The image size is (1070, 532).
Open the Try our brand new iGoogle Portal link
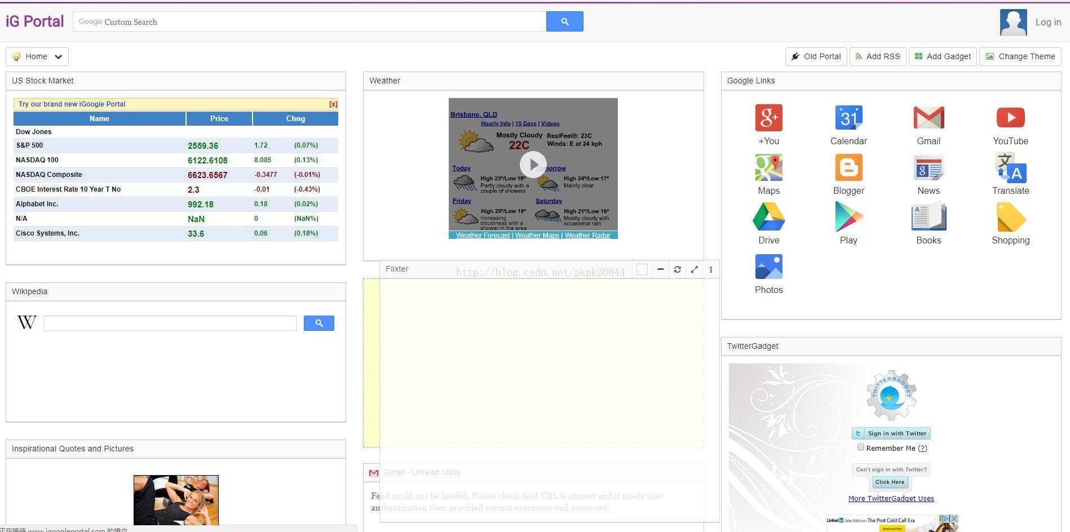tap(72, 104)
